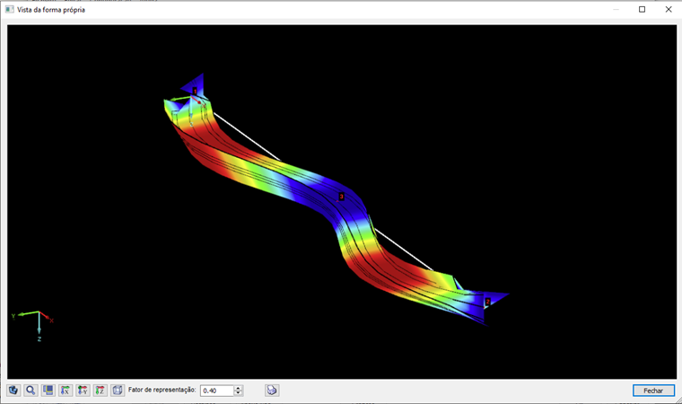
Task: Maximize the Vista da forma própria window
Action: (x=642, y=10)
